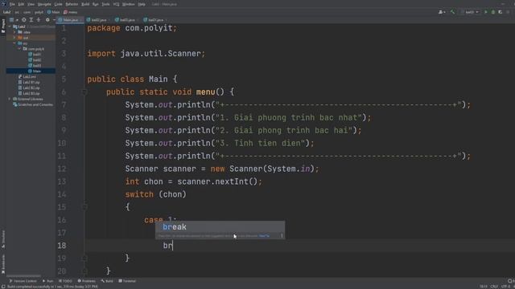Expand the out folder node
515x289 pixels.
(x=14, y=38)
